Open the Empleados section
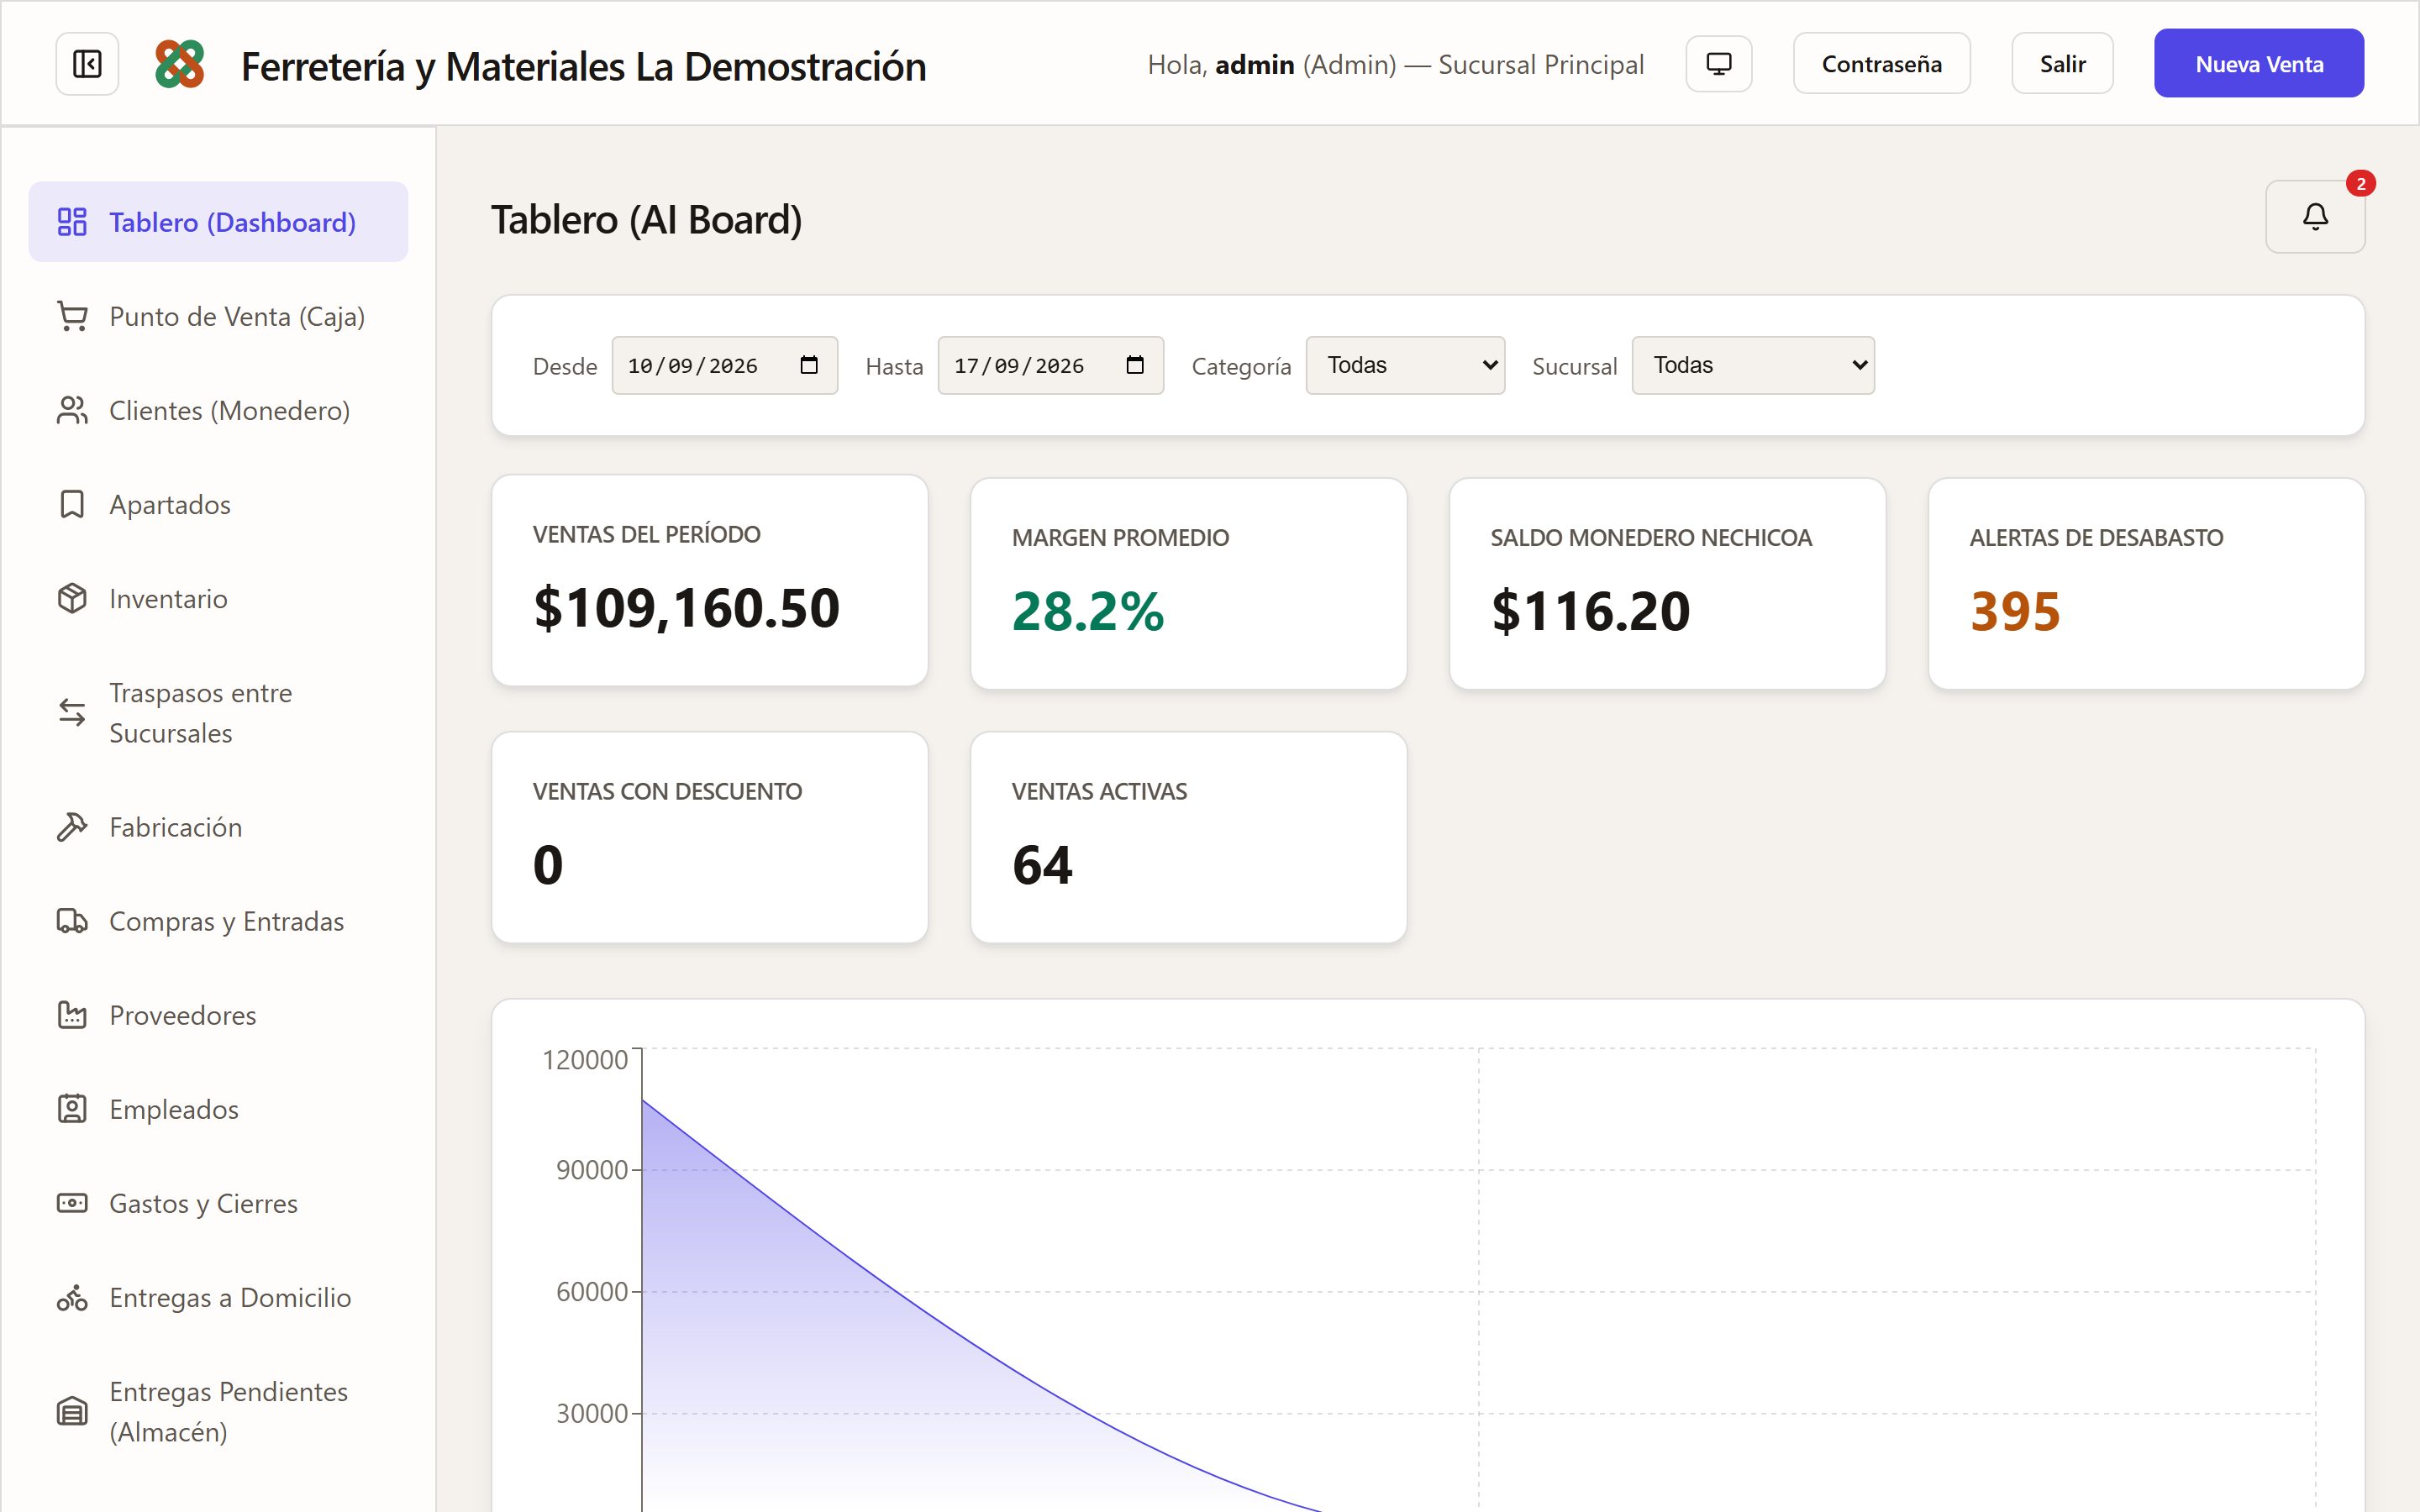Image resolution: width=2420 pixels, height=1512 pixels. (x=218, y=1109)
